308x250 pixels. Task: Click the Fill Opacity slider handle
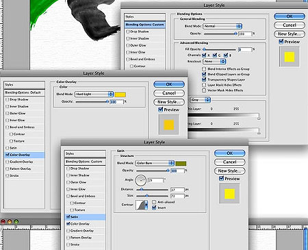point(204,49)
